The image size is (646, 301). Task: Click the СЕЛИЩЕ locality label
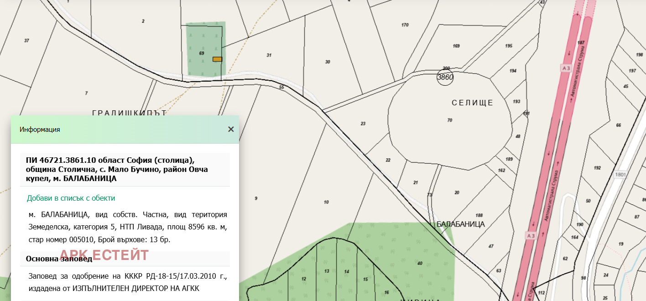pyautogui.click(x=472, y=103)
